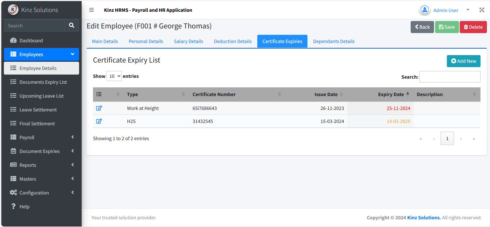Sort table by Expiry Date column

click(380, 94)
